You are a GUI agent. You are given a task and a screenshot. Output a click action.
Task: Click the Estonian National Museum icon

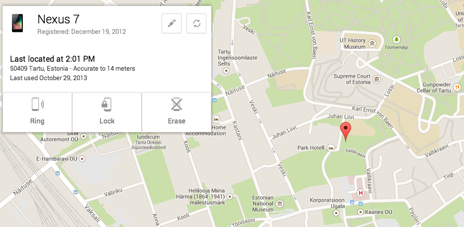pyautogui.click(x=279, y=204)
